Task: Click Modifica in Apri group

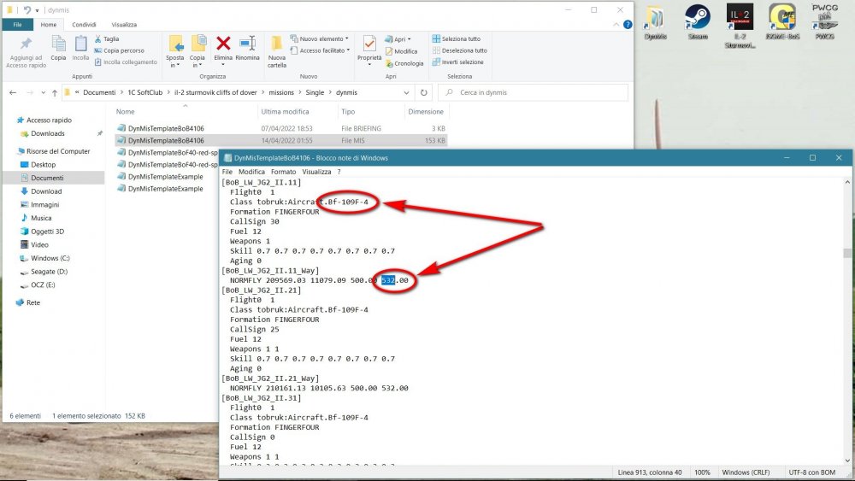Action: pos(402,51)
